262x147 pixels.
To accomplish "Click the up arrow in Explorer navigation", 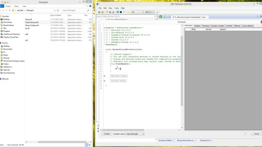I will coord(9,10).
